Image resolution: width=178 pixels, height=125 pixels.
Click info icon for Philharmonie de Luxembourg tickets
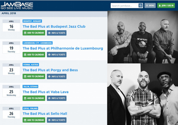pos(49,55)
